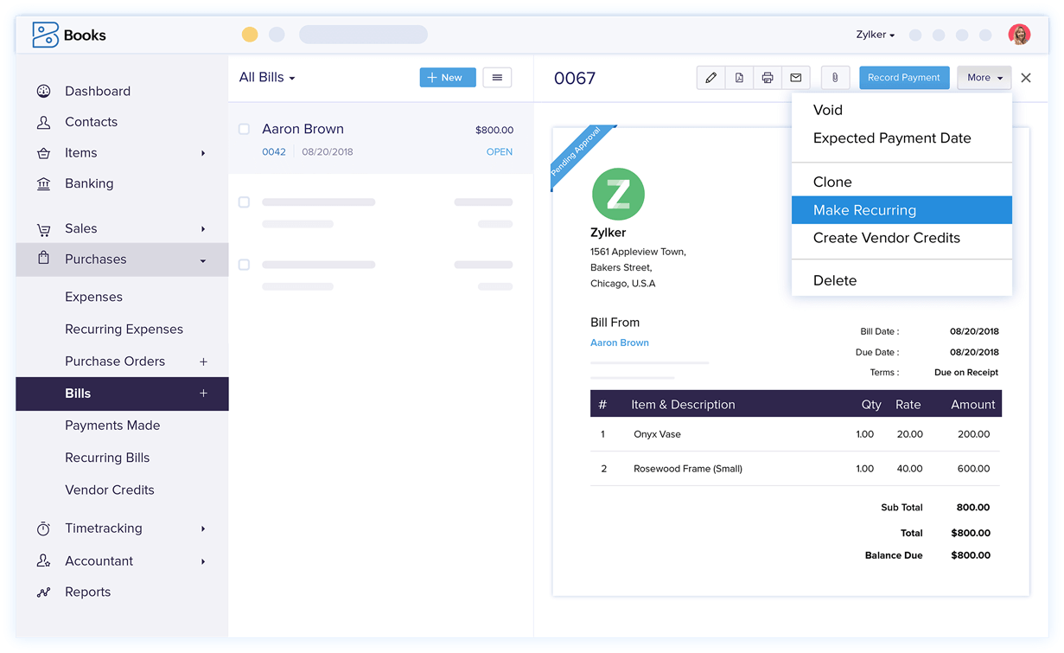Open Recurring Expenses in sidebar
The image size is (1064, 653).
pyautogui.click(x=124, y=330)
